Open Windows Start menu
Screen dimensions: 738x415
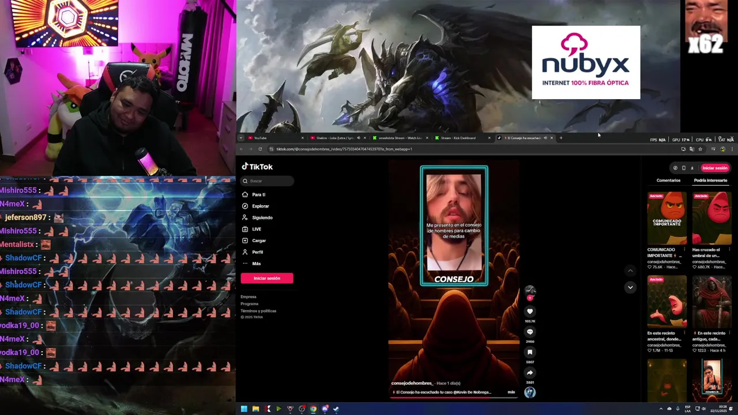coord(244,409)
